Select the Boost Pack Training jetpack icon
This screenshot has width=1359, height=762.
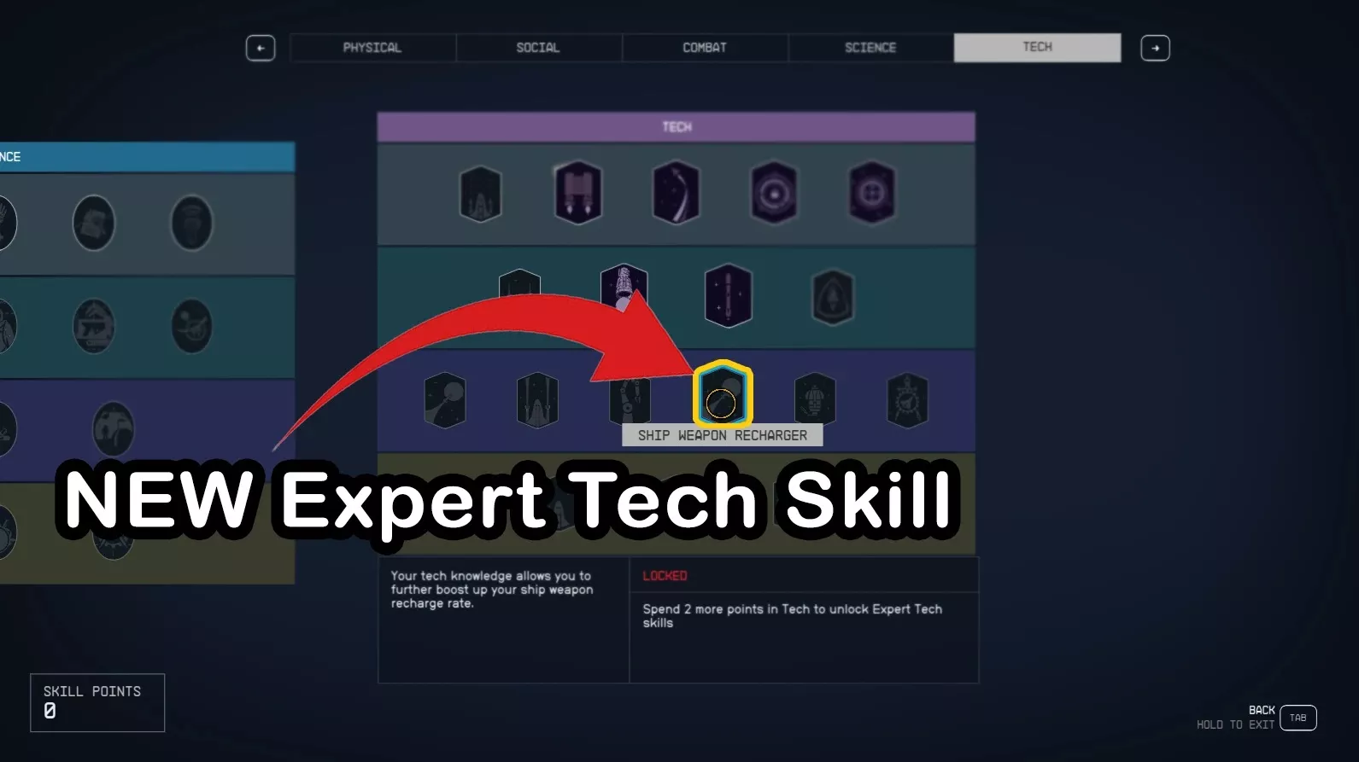(x=578, y=193)
